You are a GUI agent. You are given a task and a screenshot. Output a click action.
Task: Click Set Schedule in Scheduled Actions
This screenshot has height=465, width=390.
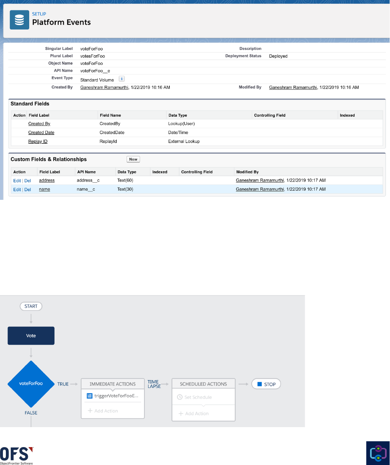click(194, 397)
